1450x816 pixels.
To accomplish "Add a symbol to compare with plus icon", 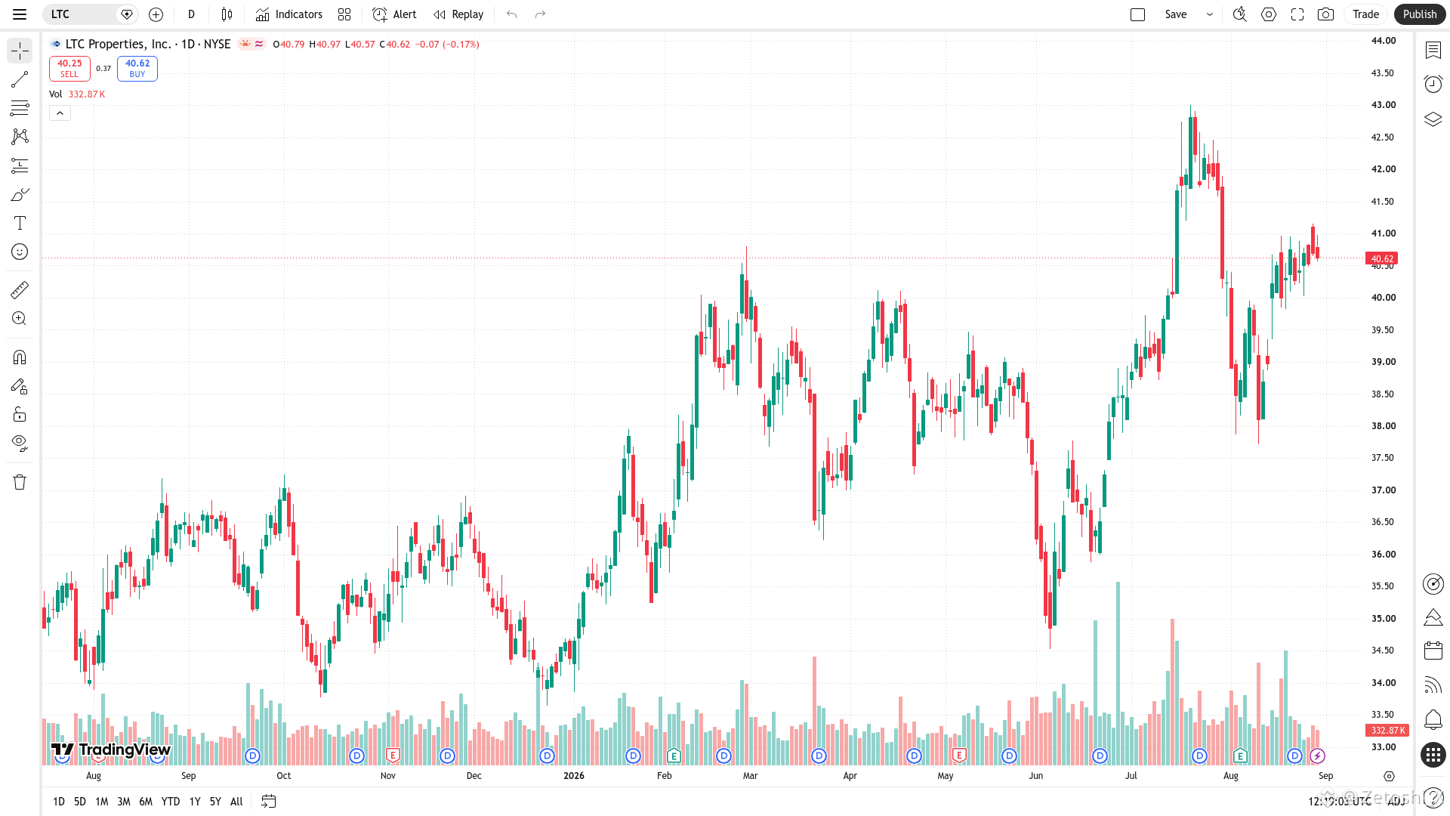I will pyautogui.click(x=156, y=14).
